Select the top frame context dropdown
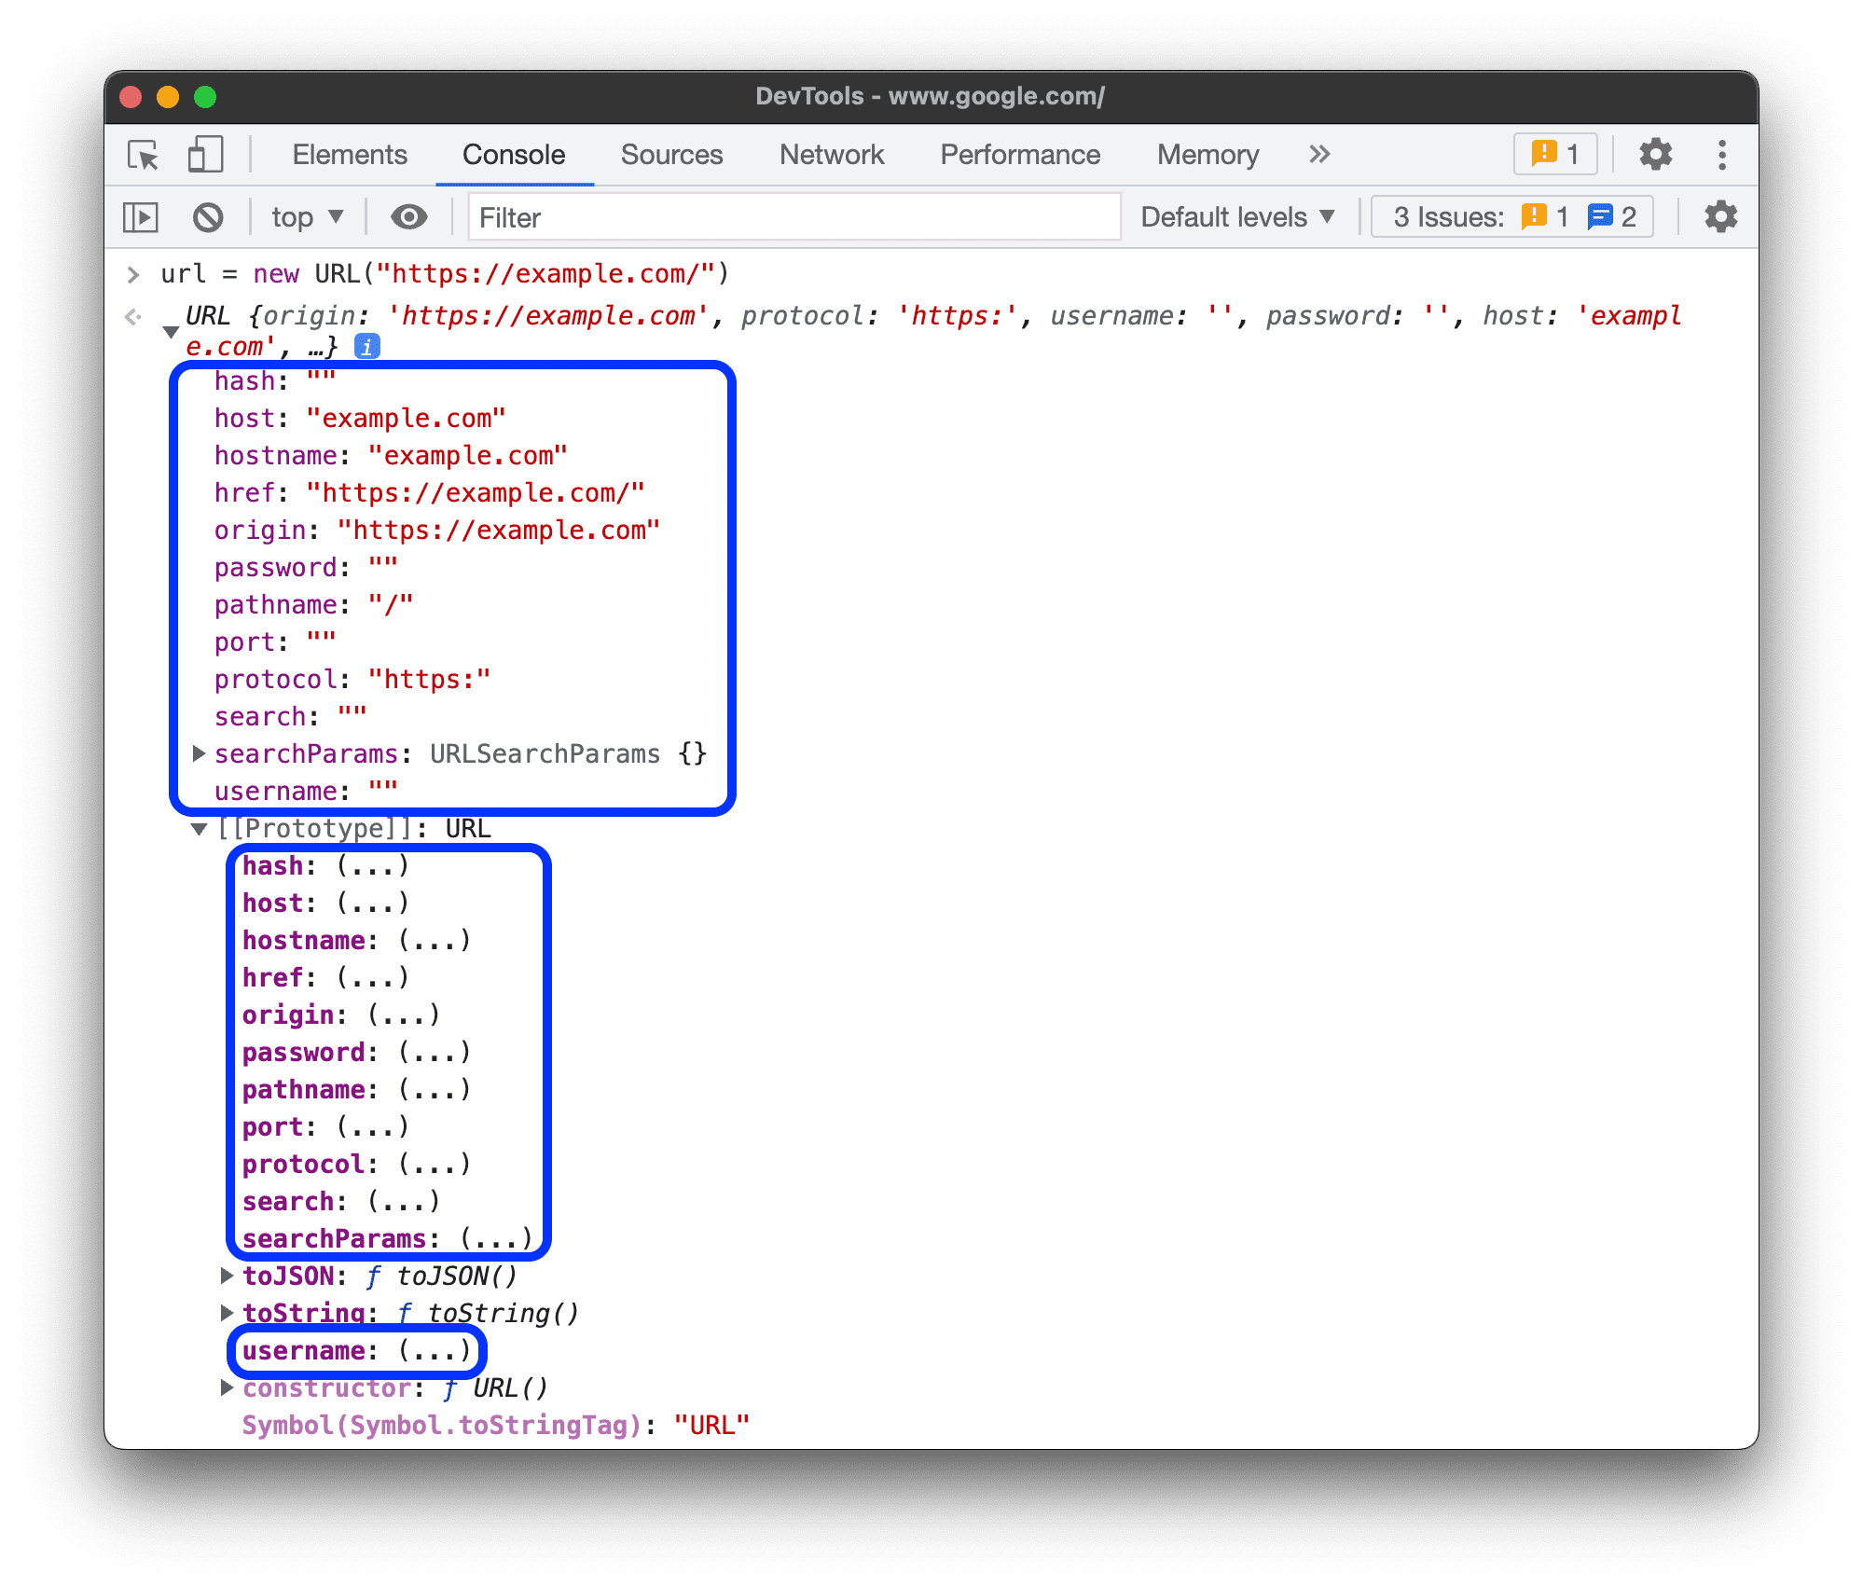Image resolution: width=1863 pixels, height=1587 pixels. click(x=302, y=217)
